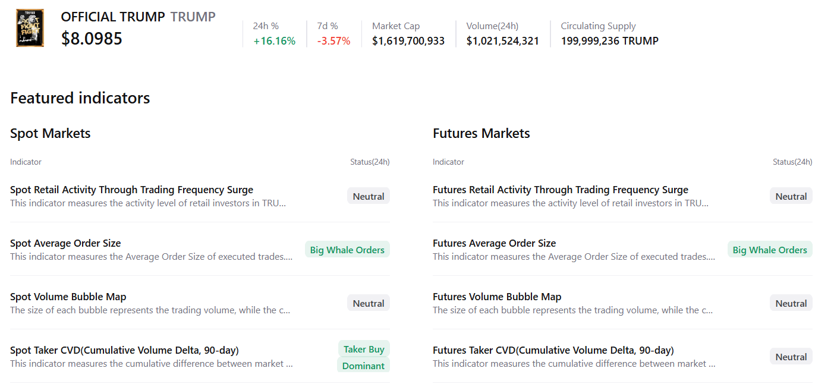View the Futures Volume Bubble Map indicator

tap(497, 297)
